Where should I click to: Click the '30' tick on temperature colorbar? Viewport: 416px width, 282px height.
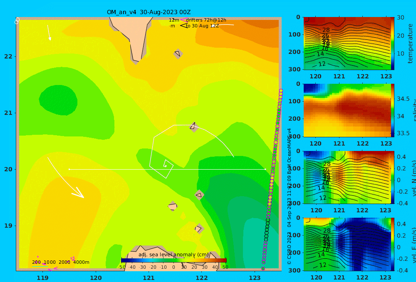[x=401, y=18]
